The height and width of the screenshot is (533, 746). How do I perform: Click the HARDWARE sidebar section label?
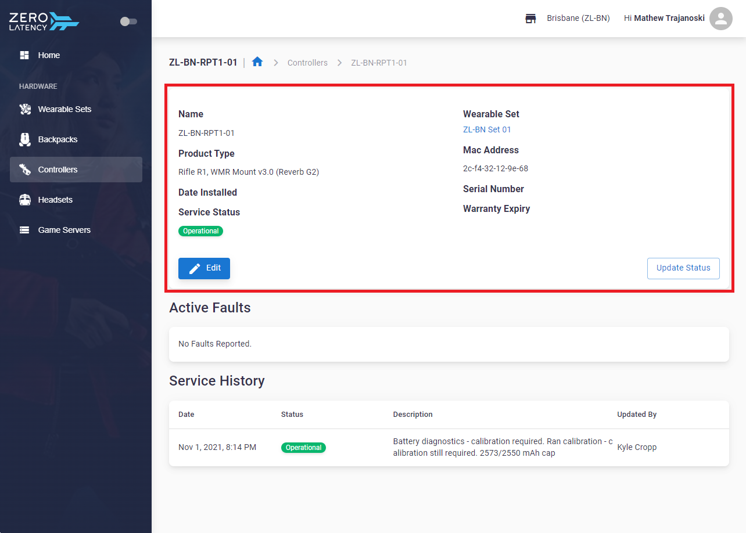[x=38, y=87]
